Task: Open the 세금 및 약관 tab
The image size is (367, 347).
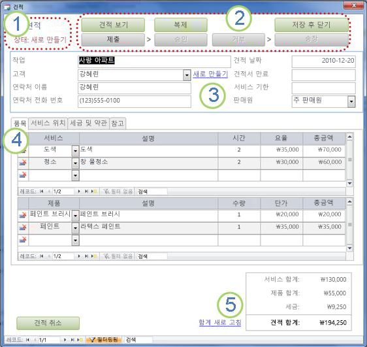Action: (x=88, y=123)
